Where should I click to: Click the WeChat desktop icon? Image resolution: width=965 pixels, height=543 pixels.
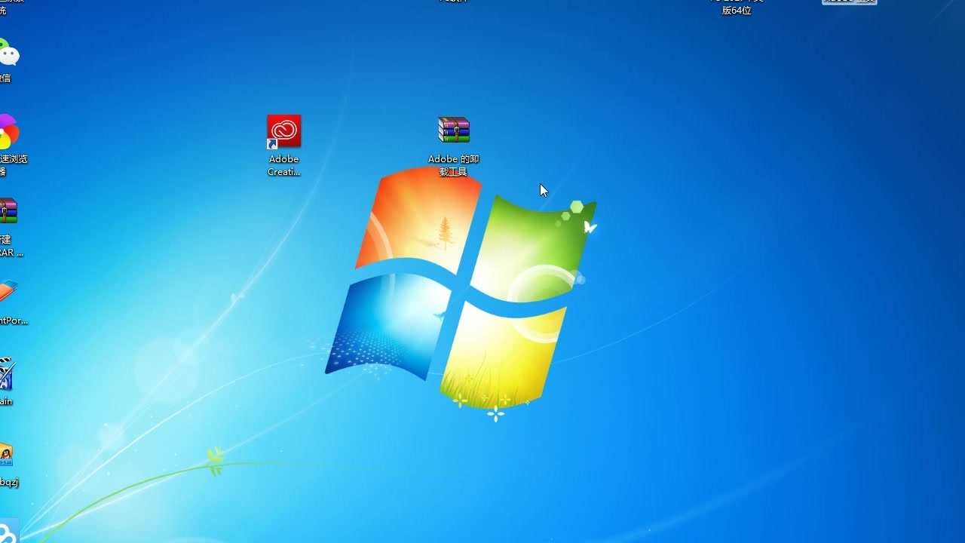(8, 54)
